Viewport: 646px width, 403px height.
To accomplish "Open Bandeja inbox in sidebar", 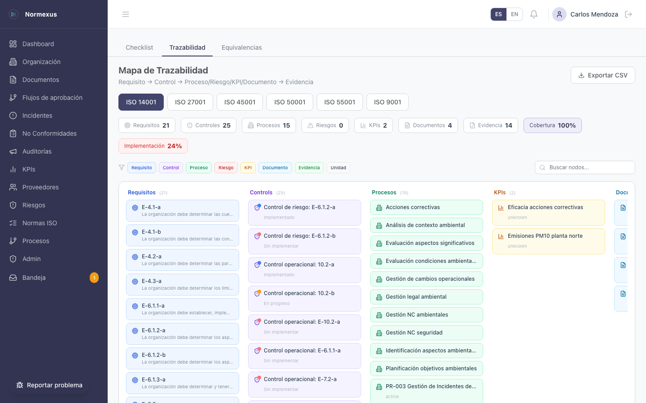I will point(34,278).
